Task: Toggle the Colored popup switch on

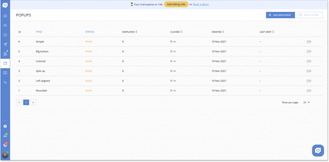Action: coord(309,61)
